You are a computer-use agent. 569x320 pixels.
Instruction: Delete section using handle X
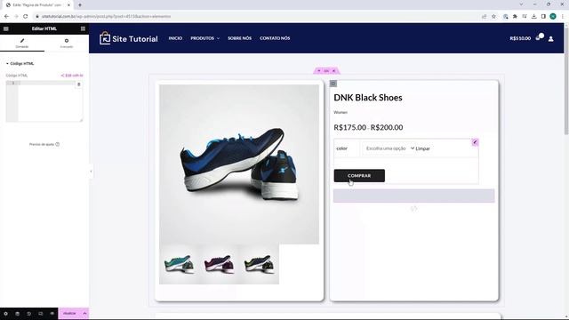pyautogui.click(x=334, y=71)
